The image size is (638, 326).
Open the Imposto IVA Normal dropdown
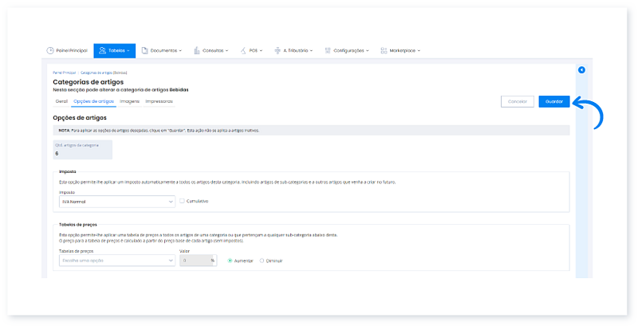pyautogui.click(x=116, y=202)
